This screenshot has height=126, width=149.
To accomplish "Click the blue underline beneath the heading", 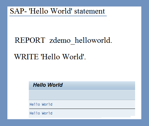I will pos(58,16).
